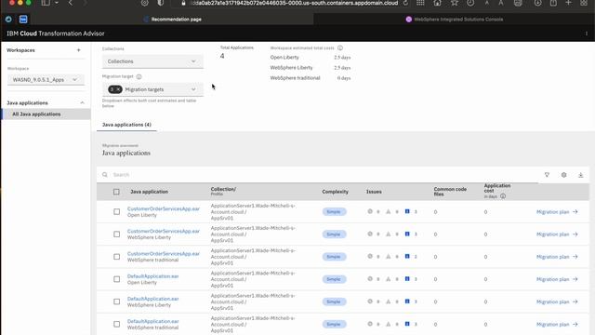This screenshot has width=595, height=335.
Task: Toggle the select-all checkbox in table header
Action: point(116,192)
